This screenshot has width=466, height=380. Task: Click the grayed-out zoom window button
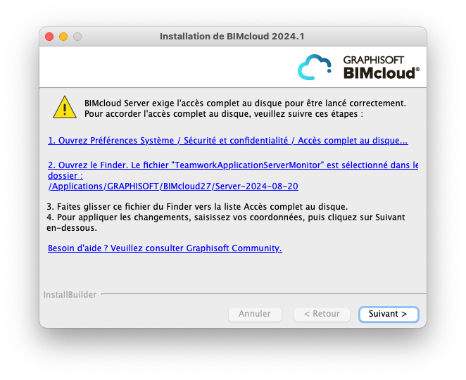pos(77,37)
